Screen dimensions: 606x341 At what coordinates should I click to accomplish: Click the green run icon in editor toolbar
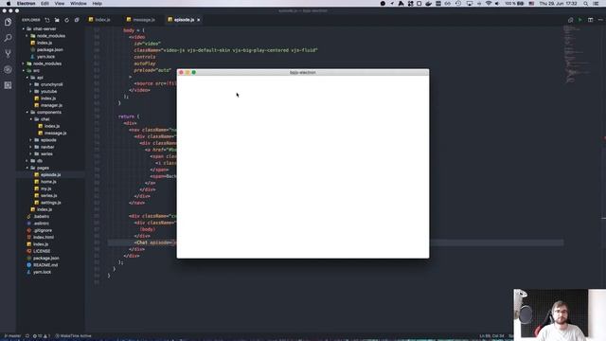pos(580,20)
